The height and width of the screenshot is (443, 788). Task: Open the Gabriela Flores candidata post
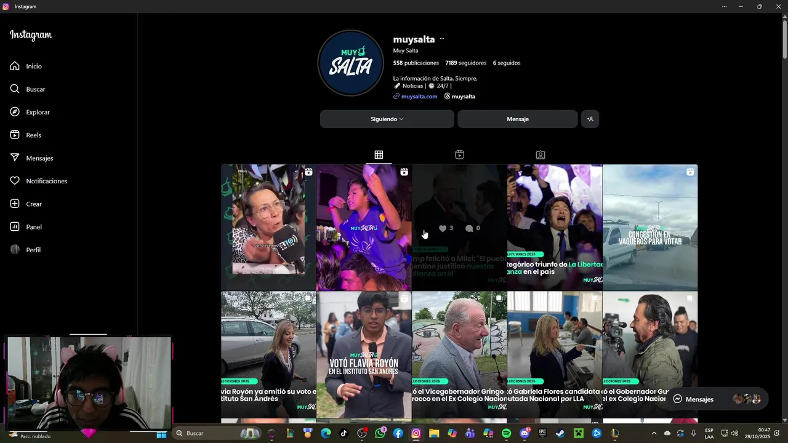pyautogui.click(x=555, y=354)
